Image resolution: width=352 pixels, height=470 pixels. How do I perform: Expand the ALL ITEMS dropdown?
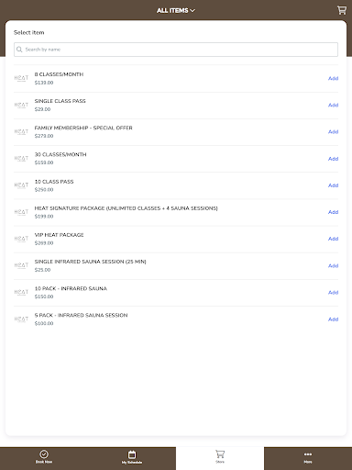click(176, 10)
